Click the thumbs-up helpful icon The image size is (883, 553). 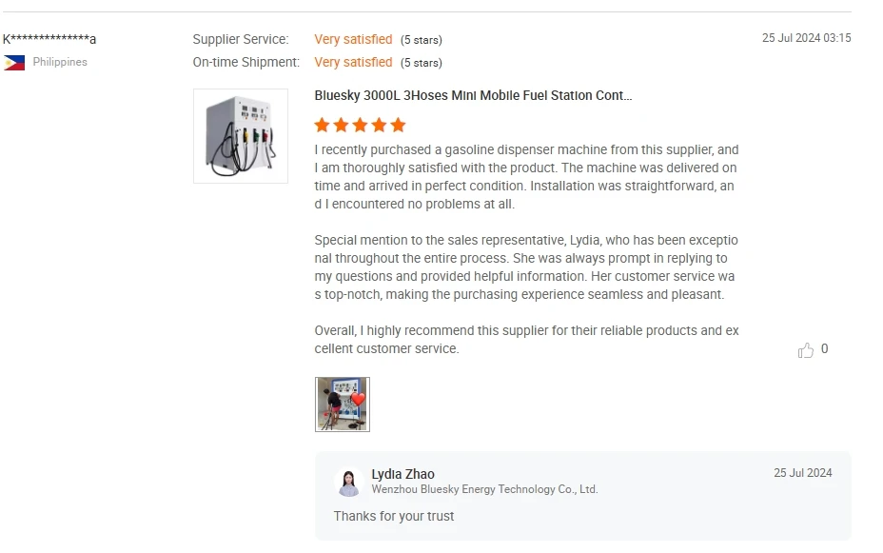point(806,350)
